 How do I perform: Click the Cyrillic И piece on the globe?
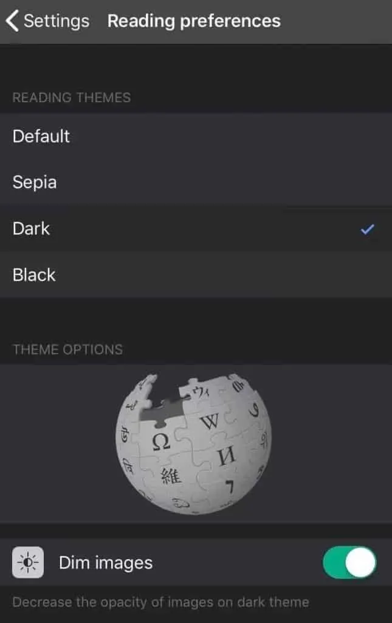(x=227, y=456)
